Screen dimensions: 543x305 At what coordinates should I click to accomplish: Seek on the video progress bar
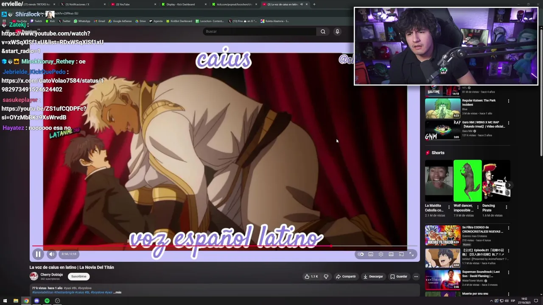[x=225, y=246]
